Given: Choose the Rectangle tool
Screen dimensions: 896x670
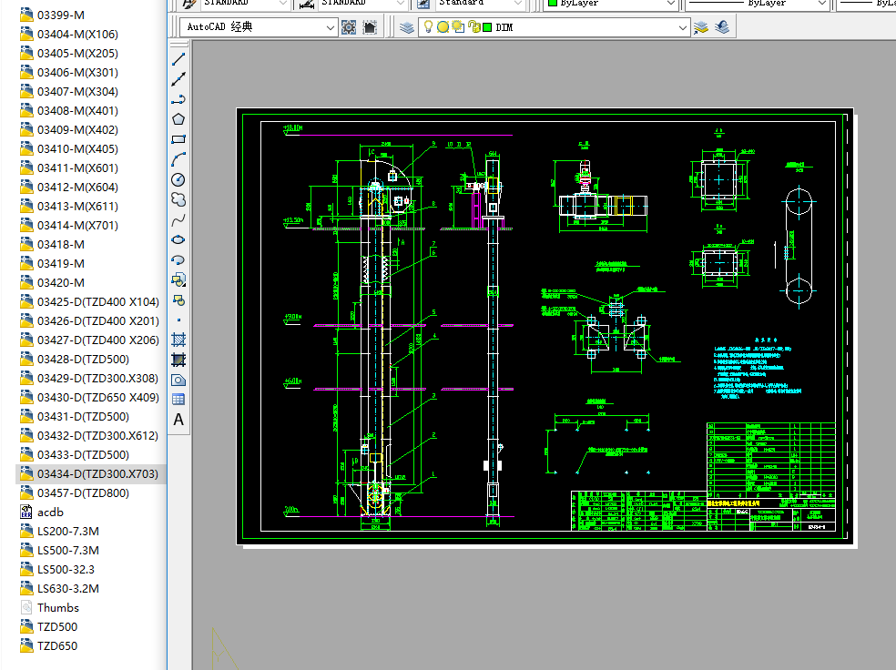Looking at the screenshot, I should [178, 139].
